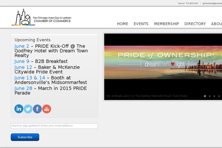Click the glchamber email address at top

[x=212, y=3]
